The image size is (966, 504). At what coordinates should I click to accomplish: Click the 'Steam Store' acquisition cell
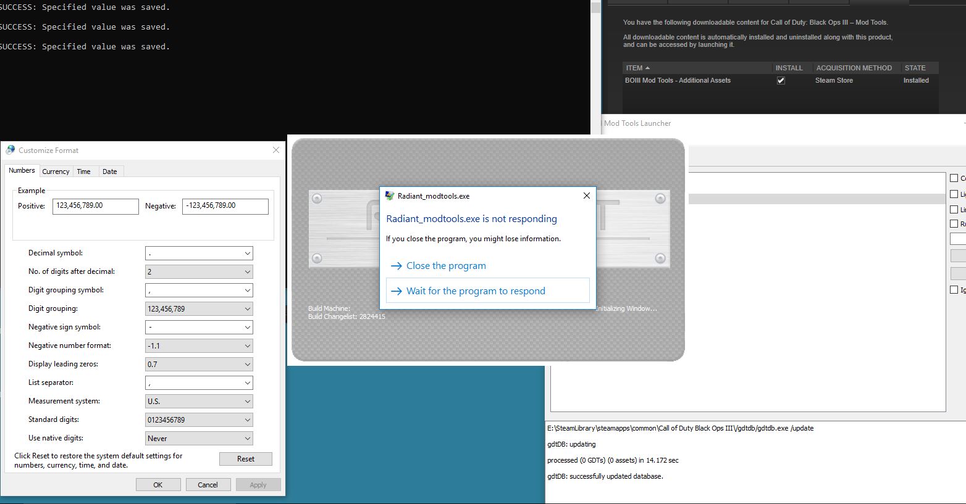click(834, 80)
